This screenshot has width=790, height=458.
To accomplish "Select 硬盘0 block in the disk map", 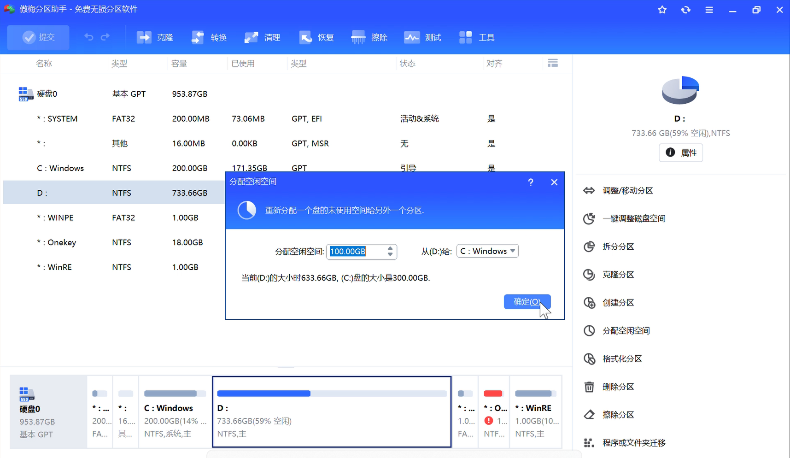I will click(48, 412).
